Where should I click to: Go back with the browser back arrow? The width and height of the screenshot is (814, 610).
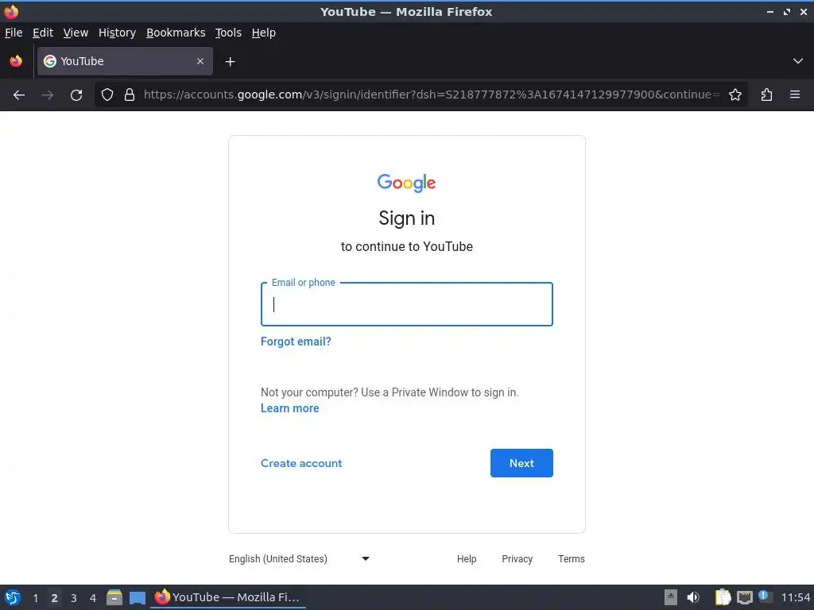point(19,95)
